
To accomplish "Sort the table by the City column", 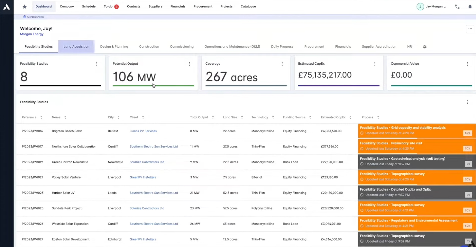I will point(118,117).
